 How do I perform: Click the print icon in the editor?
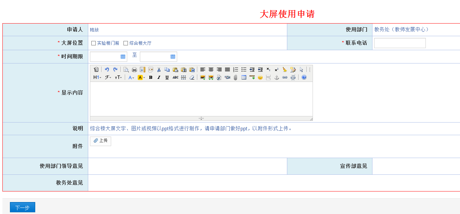tap(134, 70)
